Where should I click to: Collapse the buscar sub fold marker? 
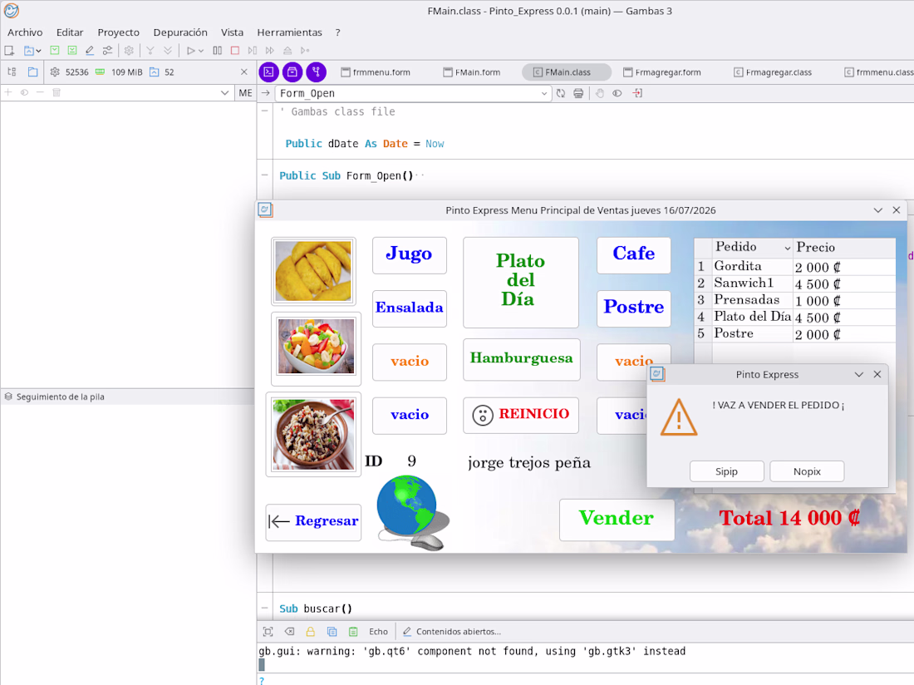point(264,608)
